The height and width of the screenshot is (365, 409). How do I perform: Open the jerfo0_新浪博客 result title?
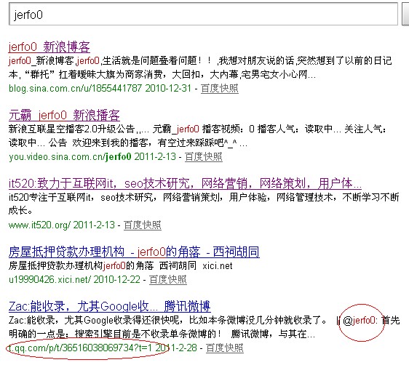pyautogui.click(x=49, y=47)
